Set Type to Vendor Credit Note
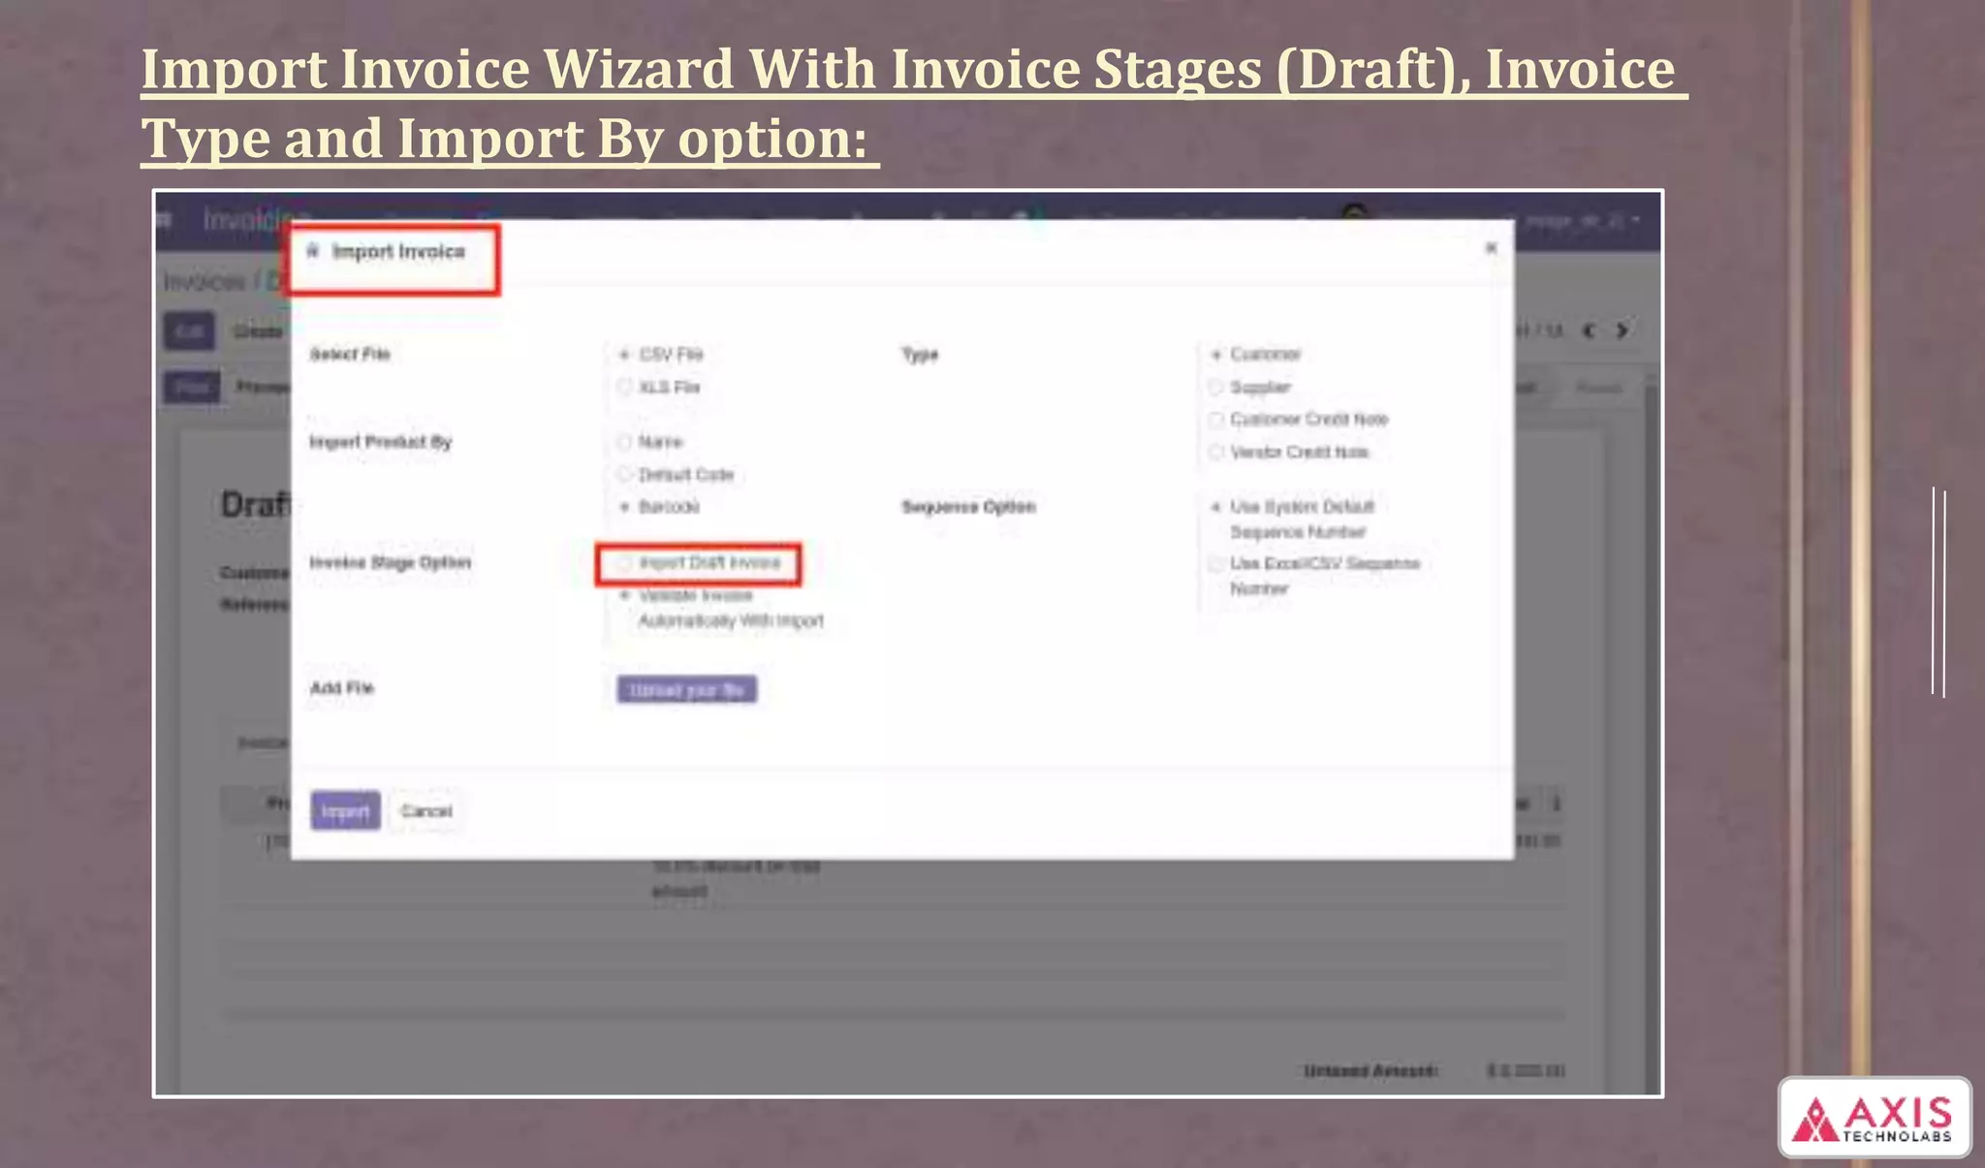Image resolution: width=1985 pixels, height=1168 pixels. 1216,453
